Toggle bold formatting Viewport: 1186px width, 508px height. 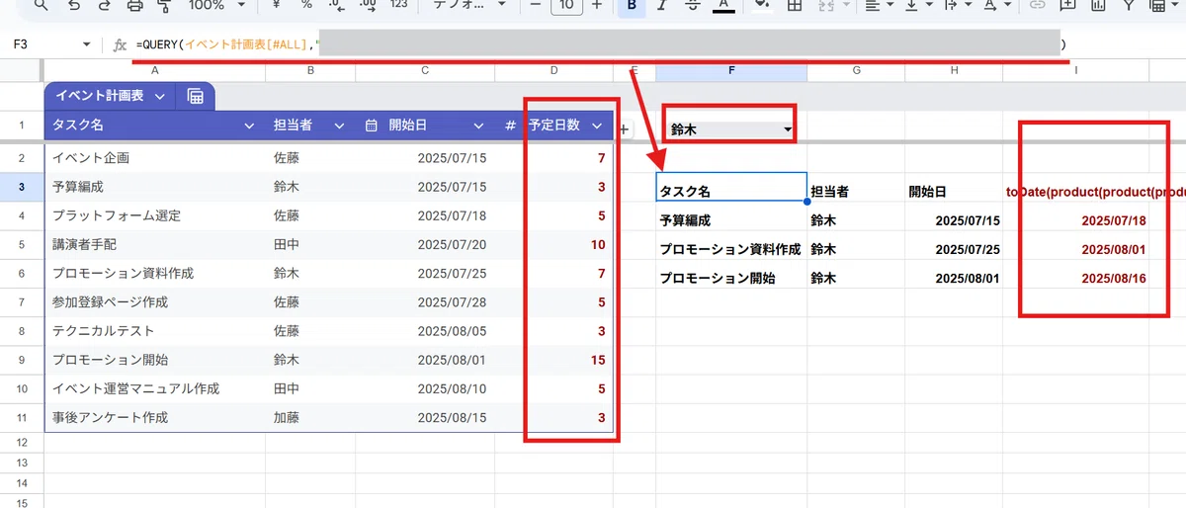click(x=631, y=5)
